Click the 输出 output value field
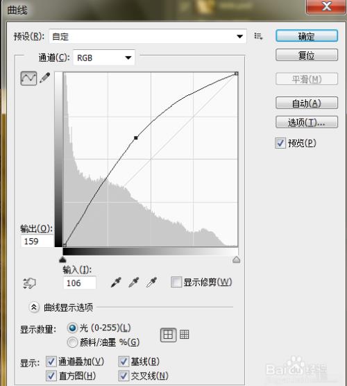This screenshot has width=347, height=386. 37,242
